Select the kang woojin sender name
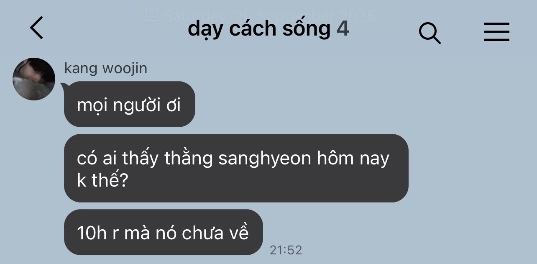 pyautogui.click(x=106, y=68)
